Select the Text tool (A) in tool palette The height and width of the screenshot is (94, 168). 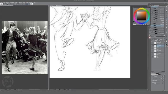point(167,39)
